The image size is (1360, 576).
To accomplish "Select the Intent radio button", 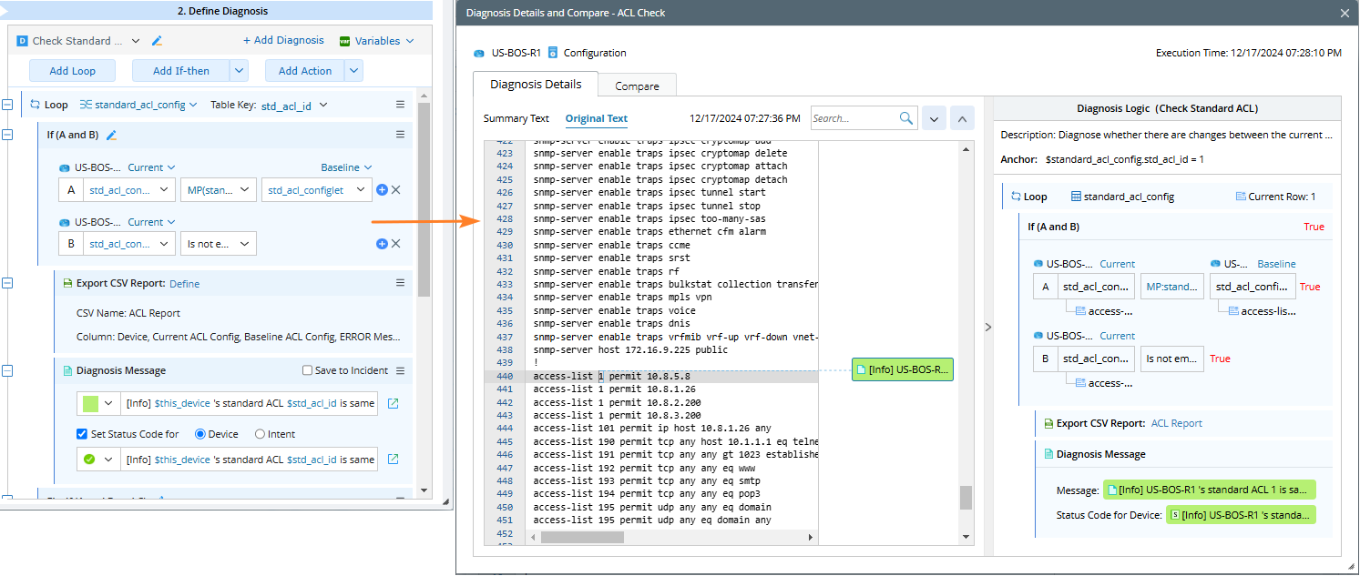I will (x=261, y=434).
